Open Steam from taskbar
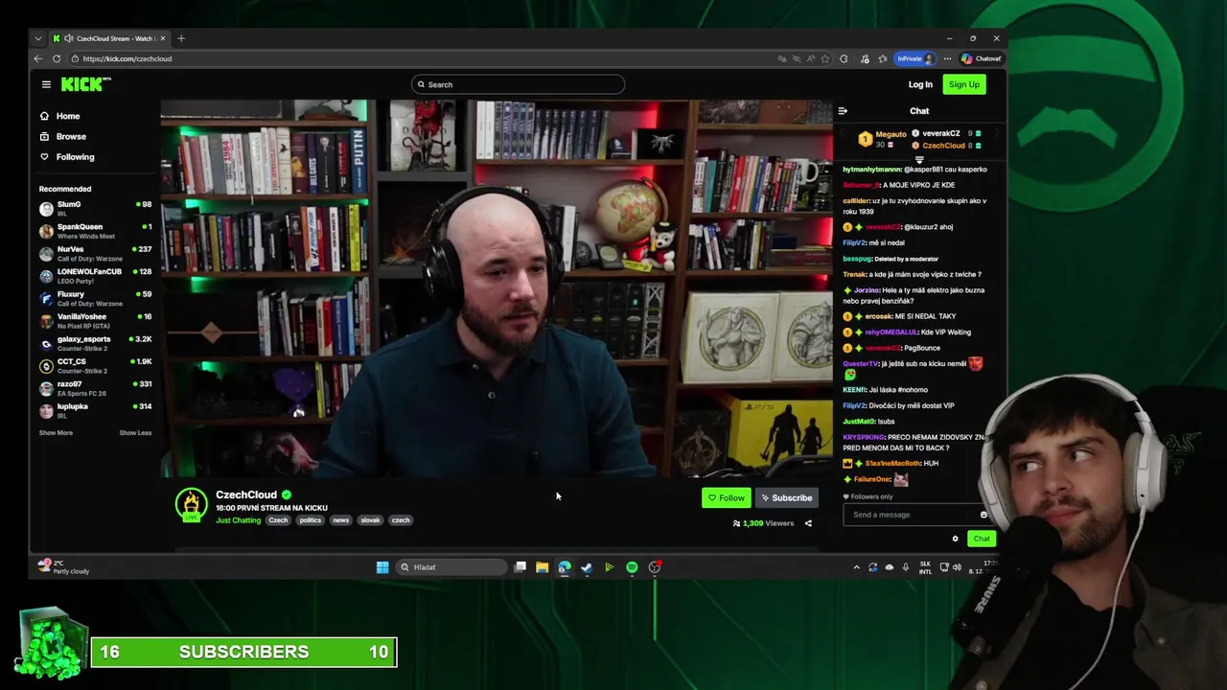 (587, 567)
